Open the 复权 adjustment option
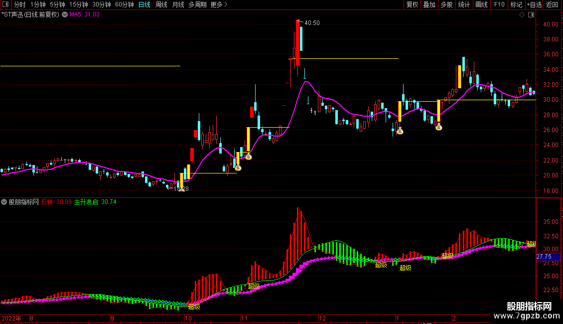This screenshot has height=324, width=563. (x=412, y=4)
